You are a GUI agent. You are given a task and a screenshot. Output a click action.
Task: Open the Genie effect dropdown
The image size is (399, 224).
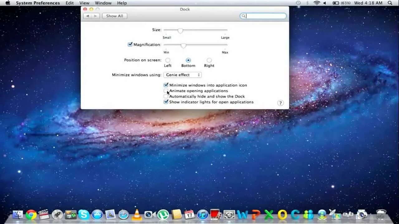[x=182, y=75]
